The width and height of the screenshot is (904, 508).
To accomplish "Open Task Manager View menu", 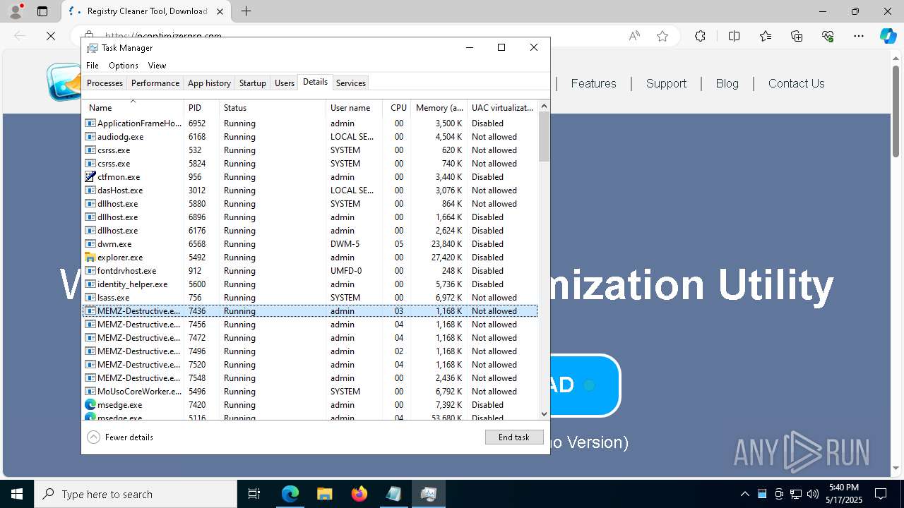I will coord(157,66).
